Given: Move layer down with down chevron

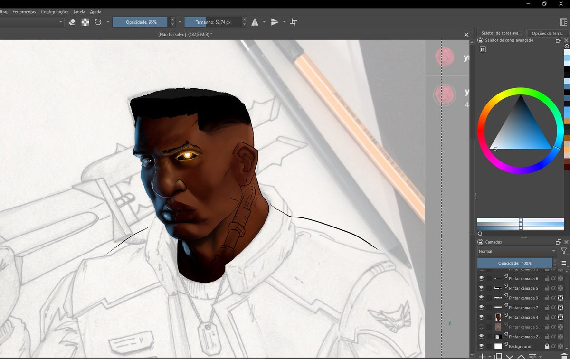Looking at the screenshot, I should point(510,356).
